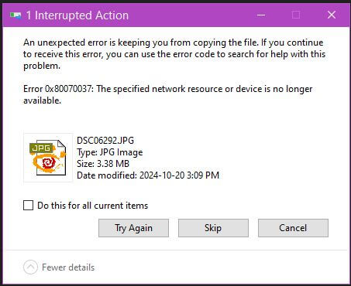The height and width of the screenshot is (286, 351).
Task: Click the red swirl graphic on file icon
Action: point(48,163)
